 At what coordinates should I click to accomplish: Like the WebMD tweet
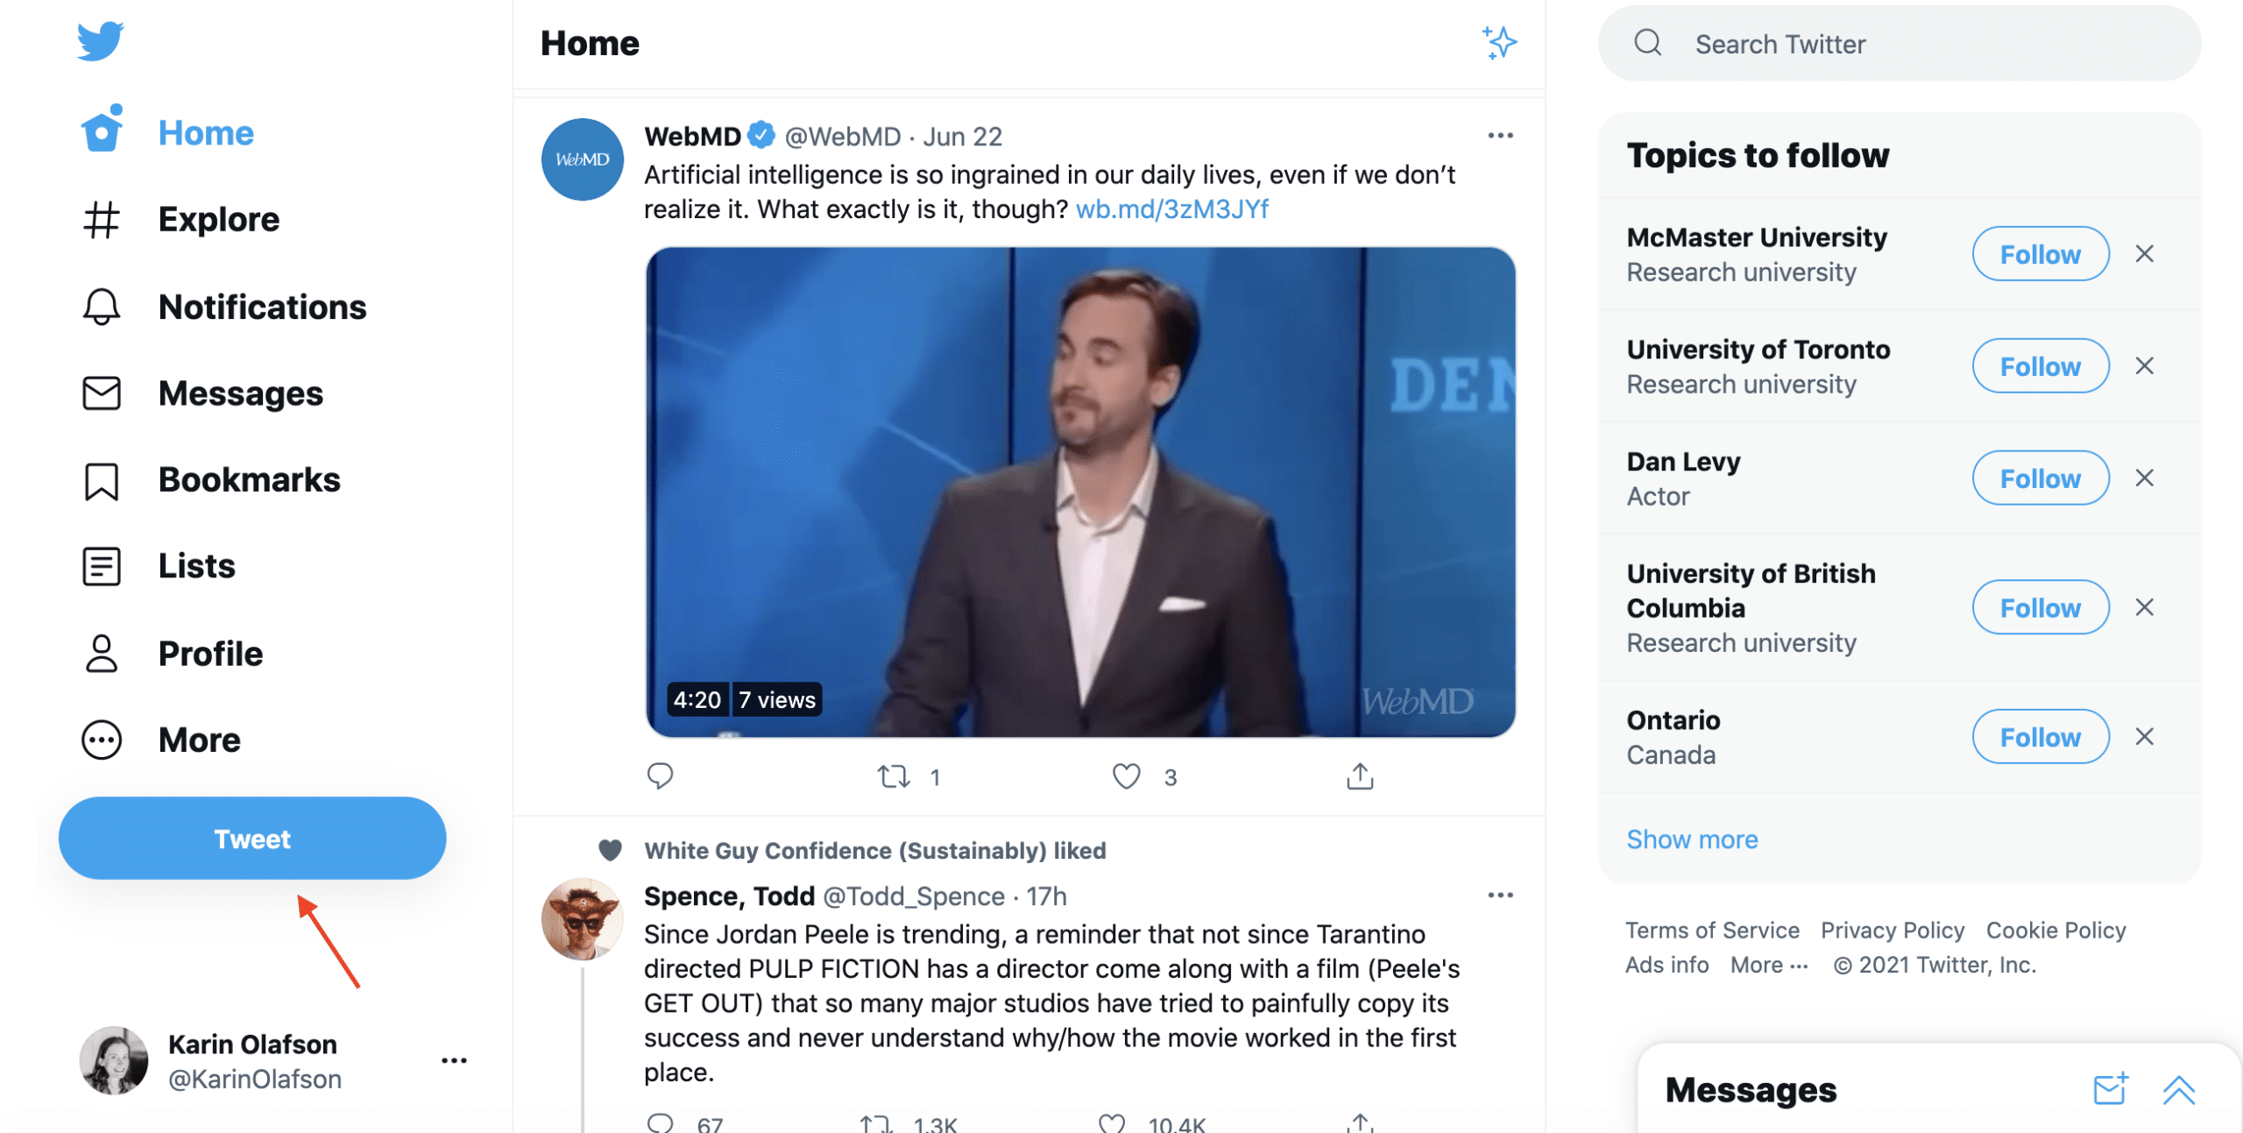(x=1126, y=776)
